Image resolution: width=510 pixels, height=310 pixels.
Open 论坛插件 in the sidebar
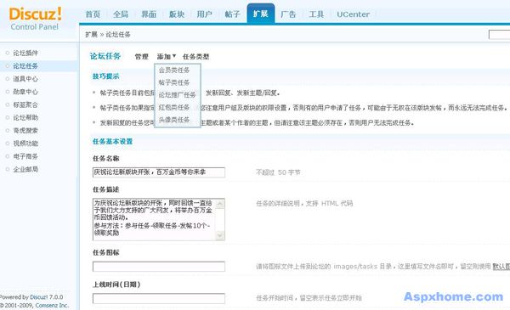pyautogui.click(x=25, y=53)
